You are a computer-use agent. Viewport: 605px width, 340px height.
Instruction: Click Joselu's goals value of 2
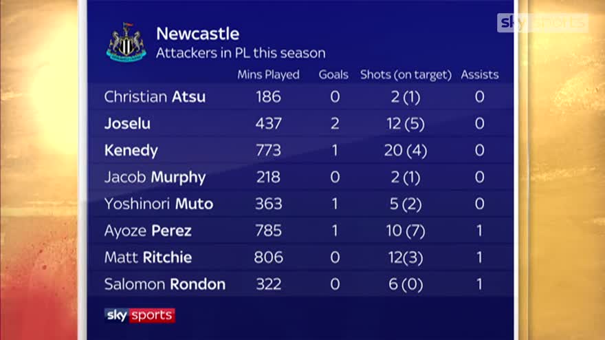click(x=335, y=124)
